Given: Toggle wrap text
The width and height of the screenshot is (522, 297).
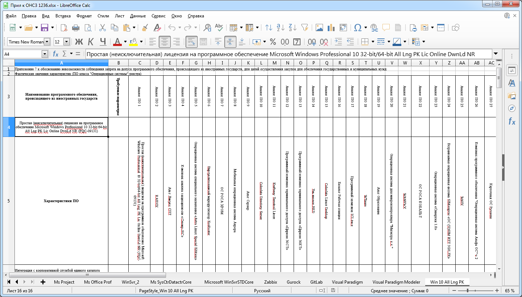Looking at the screenshot, I should point(191,42).
